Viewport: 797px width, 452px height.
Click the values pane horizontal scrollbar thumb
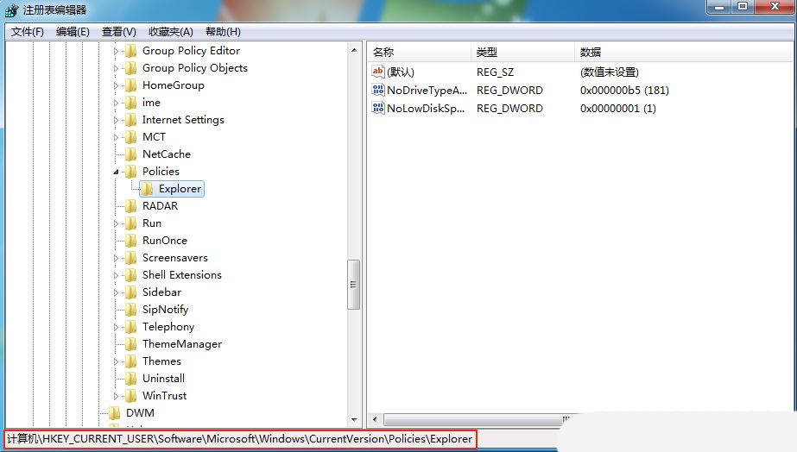(478, 419)
